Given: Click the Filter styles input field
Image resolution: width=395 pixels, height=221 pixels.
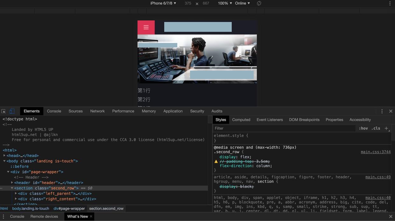Looking at the screenshot, I should click(x=284, y=128).
